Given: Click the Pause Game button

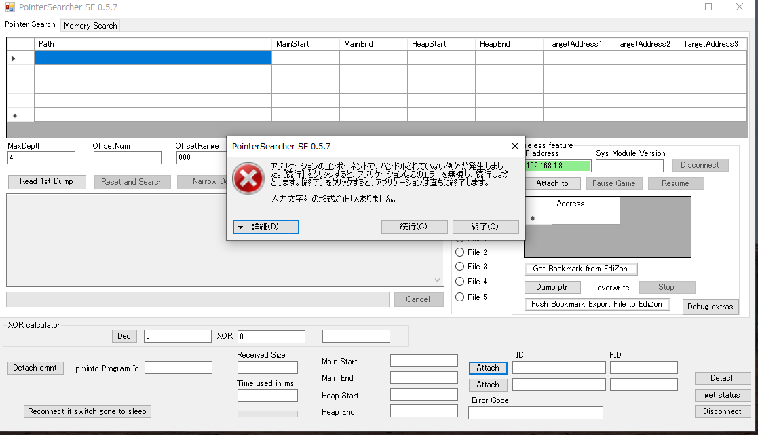Looking at the screenshot, I should (x=614, y=184).
